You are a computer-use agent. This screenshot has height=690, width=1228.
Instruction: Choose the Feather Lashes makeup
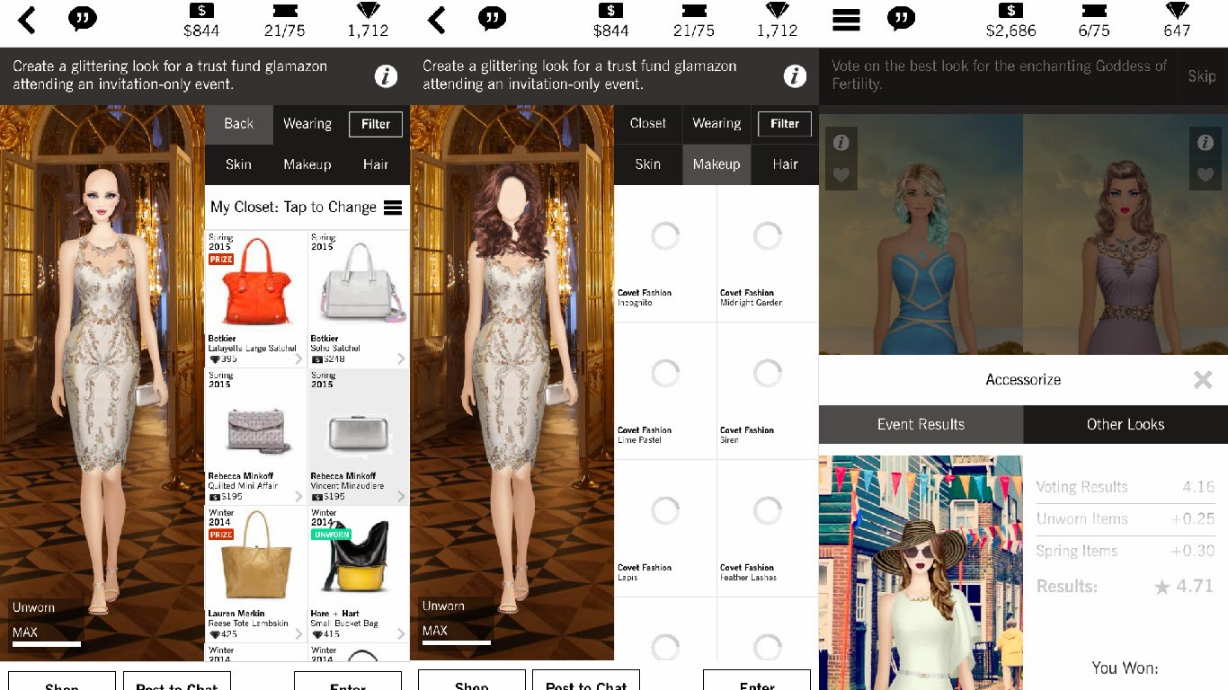(768, 528)
